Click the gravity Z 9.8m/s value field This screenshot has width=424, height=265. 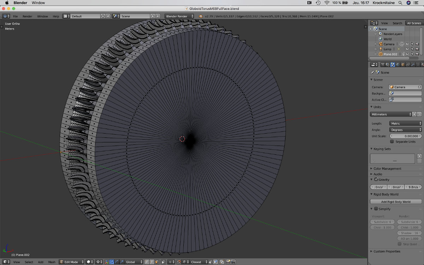click(x=413, y=187)
